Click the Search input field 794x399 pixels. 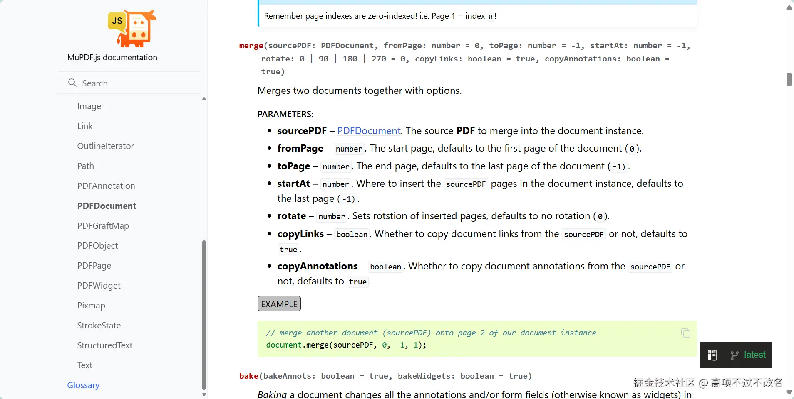pos(129,83)
